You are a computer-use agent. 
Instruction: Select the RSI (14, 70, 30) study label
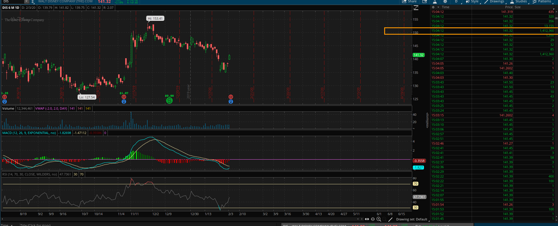point(29,174)
